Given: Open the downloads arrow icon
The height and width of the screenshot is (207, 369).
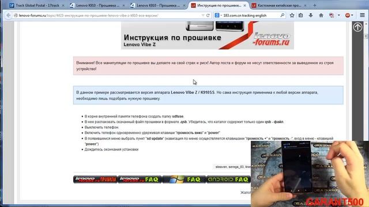Looking at the screenshot, I should point(311,16).
